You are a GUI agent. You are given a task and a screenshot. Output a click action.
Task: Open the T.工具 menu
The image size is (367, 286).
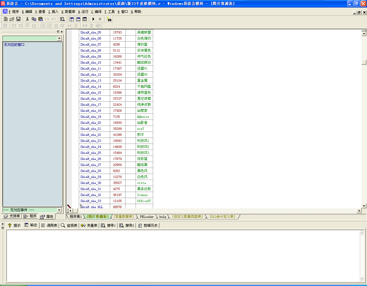point(110,12)
